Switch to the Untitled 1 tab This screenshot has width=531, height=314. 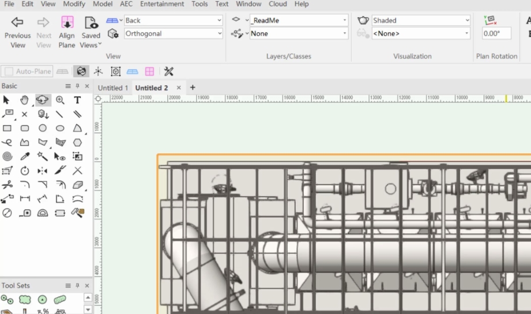[113, 88]
